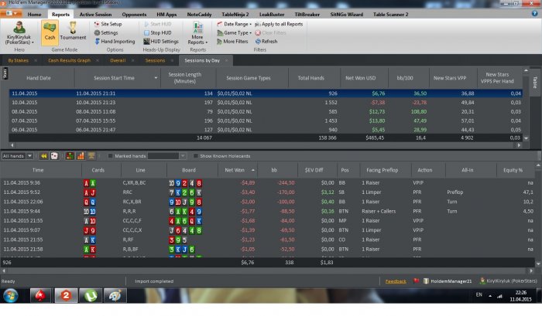Toggle Show Known Holecards checkbox
The height and width of the screenshot is (316, 542).
click(x=196, y=156)
